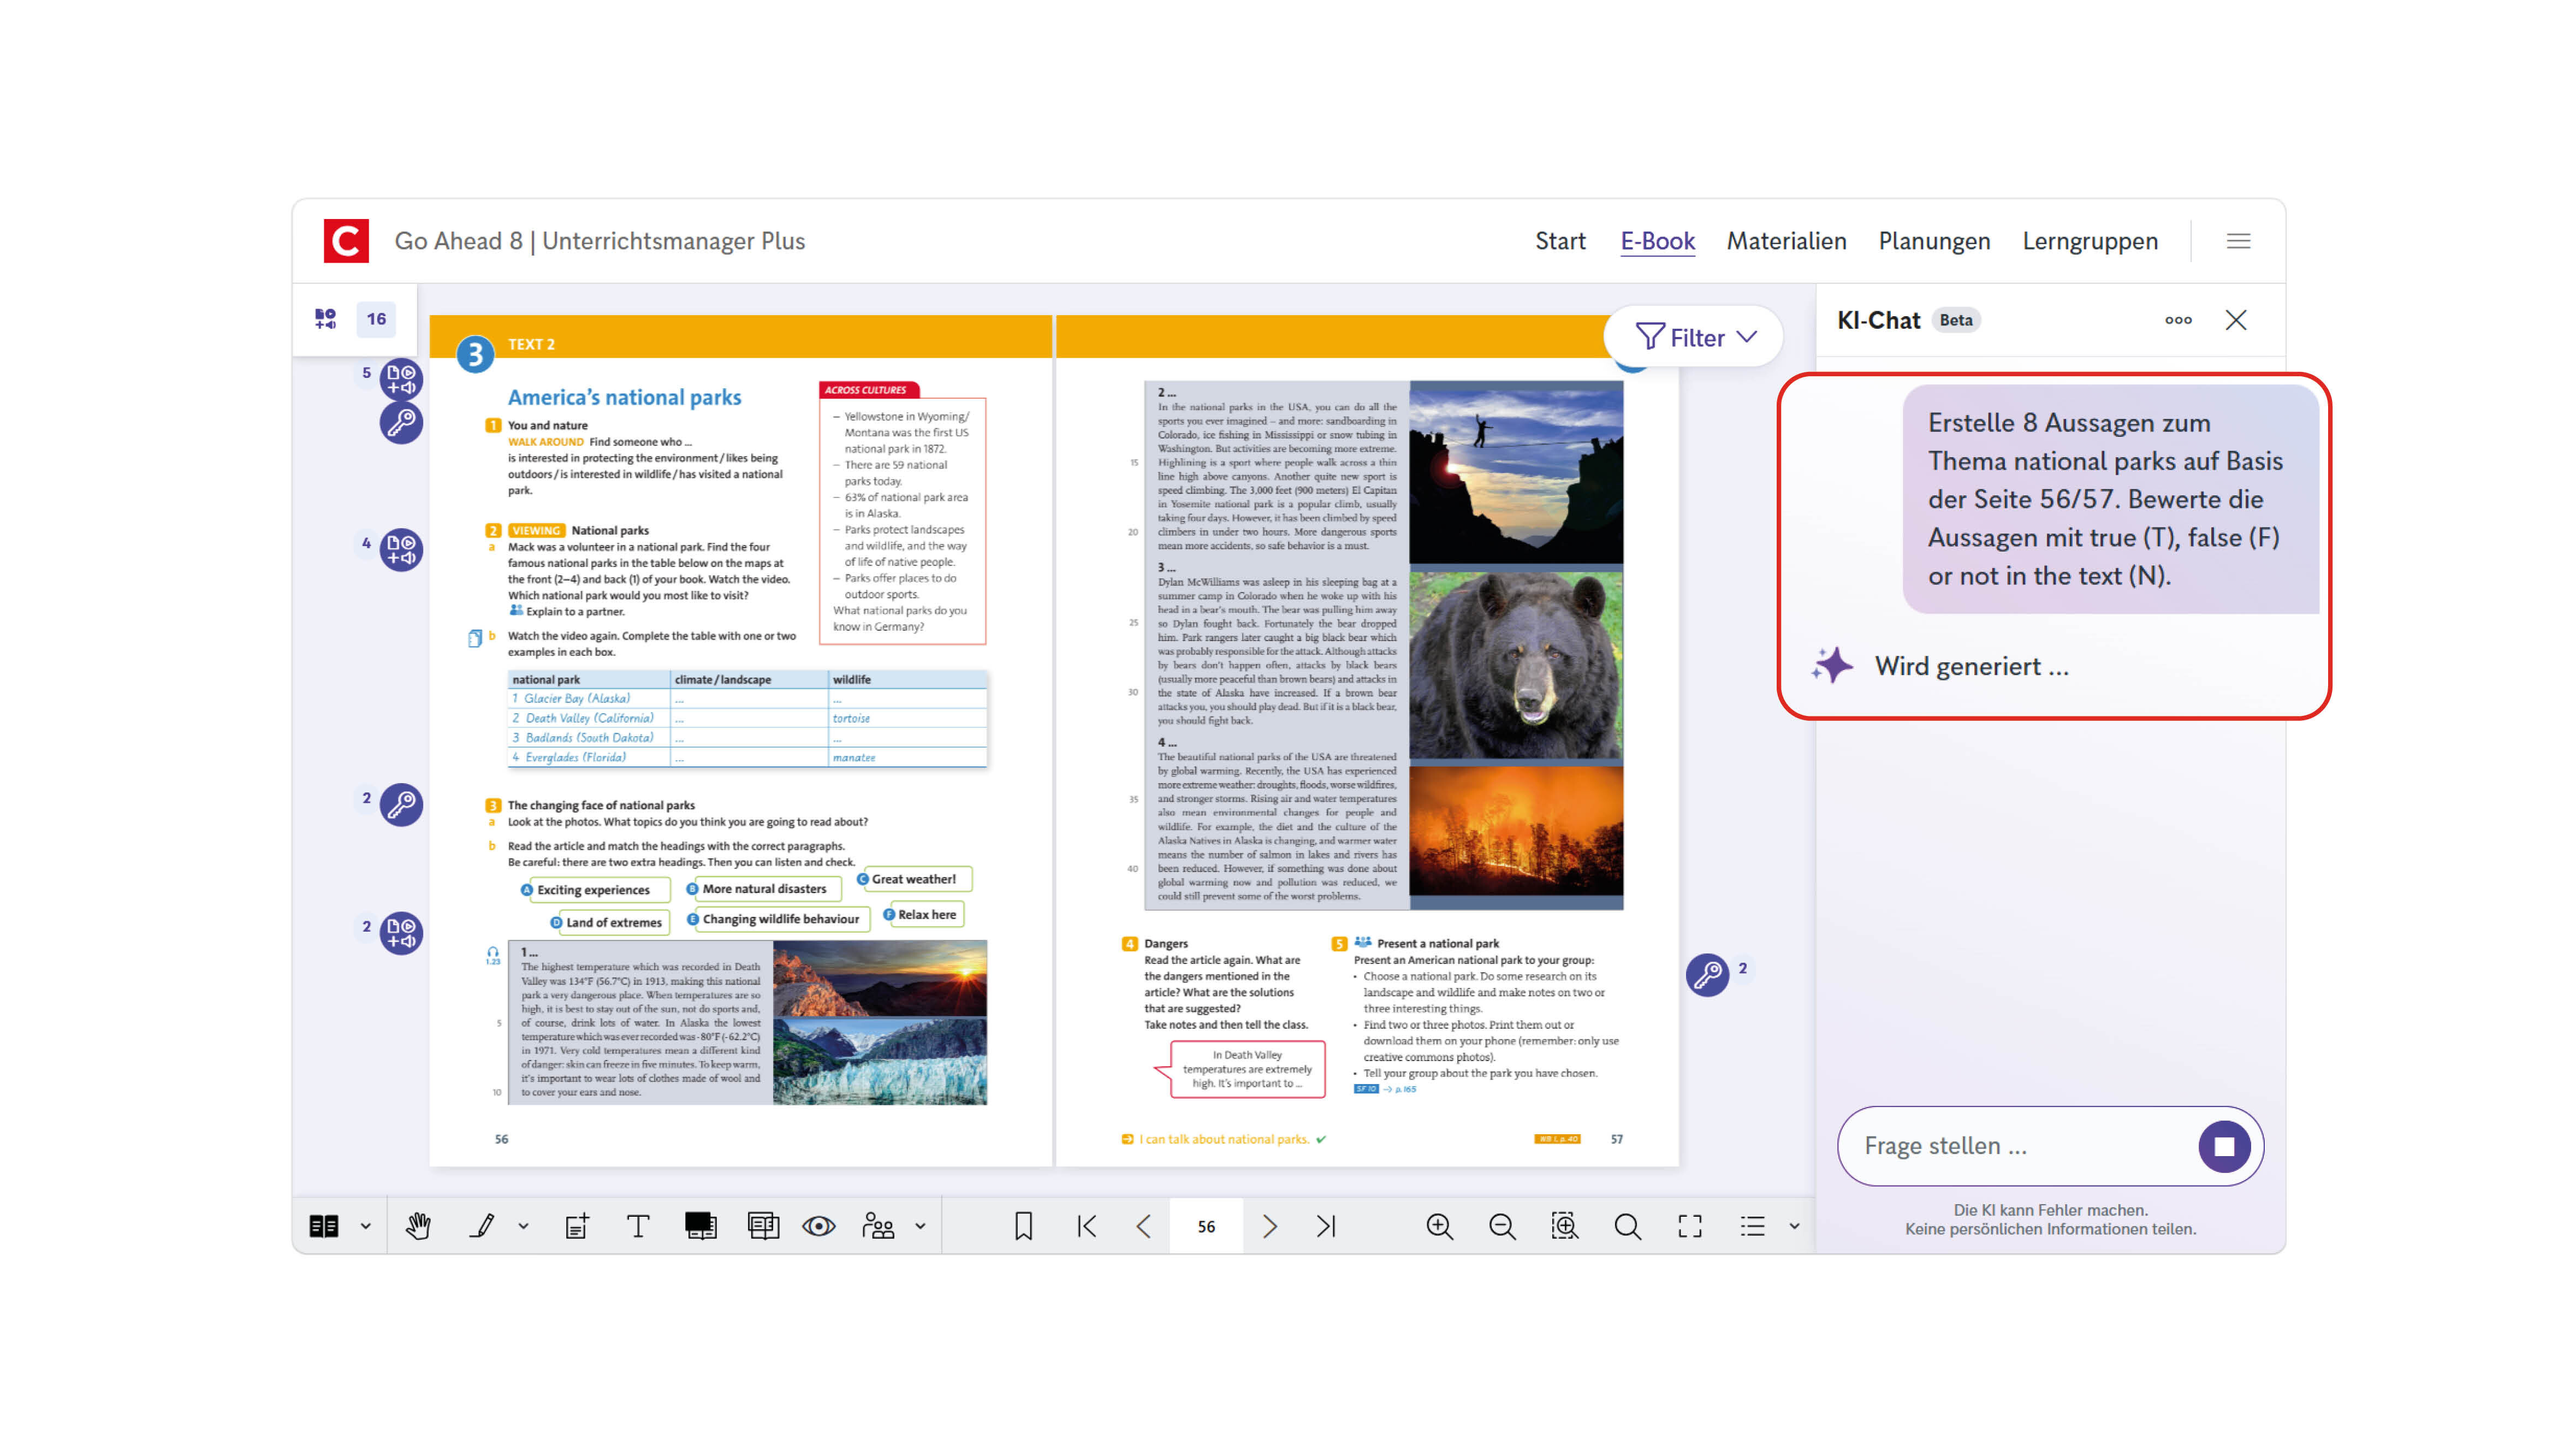Select the pen drawing tool
Screen dimensions: 2576x1451
click(483, 1226)
